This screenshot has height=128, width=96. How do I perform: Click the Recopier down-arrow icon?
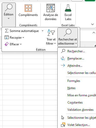[x=7, y=37]
